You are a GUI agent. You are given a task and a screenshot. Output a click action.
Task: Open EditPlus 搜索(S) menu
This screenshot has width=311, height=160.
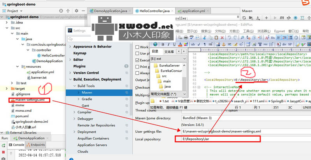coord(206,31)
